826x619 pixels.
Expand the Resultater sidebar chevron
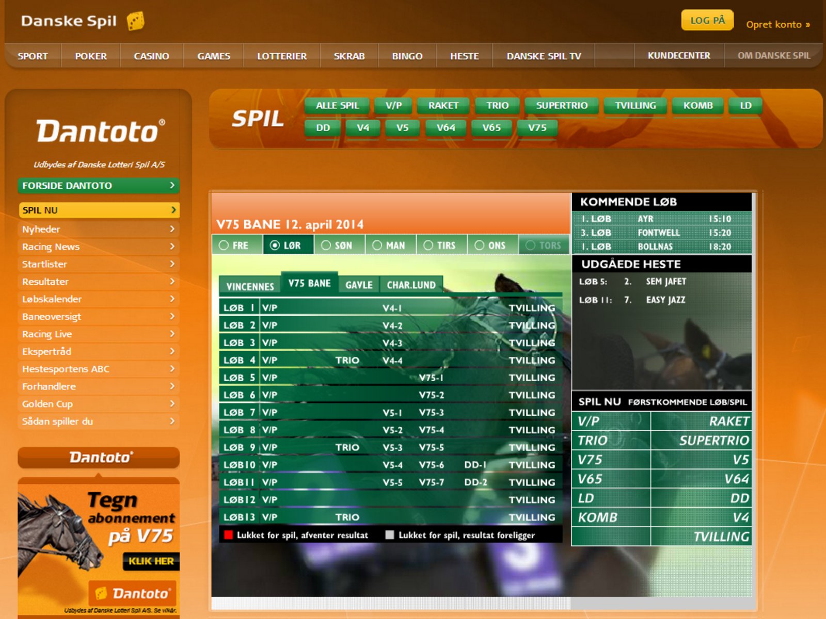(172, 282)
